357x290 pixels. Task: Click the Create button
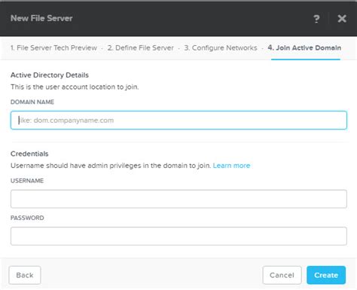tap(326, 275)
